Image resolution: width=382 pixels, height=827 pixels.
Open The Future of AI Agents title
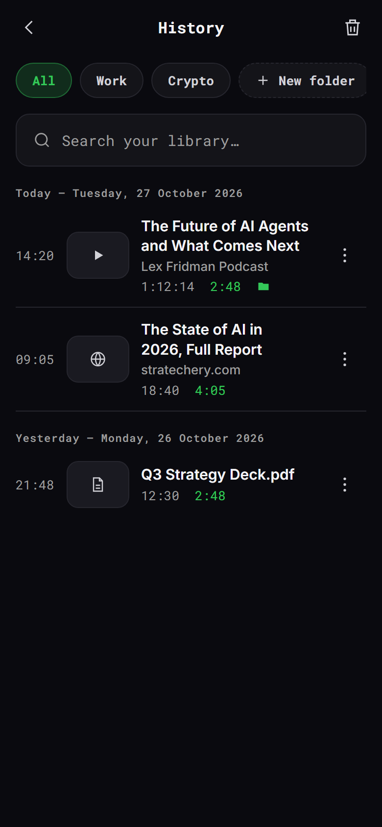pyautogui.click(x=225, y=236)
